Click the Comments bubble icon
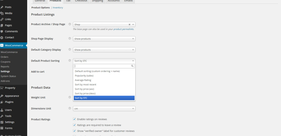The height and width of the screenshot is (136, 281). tap(2, 31)
